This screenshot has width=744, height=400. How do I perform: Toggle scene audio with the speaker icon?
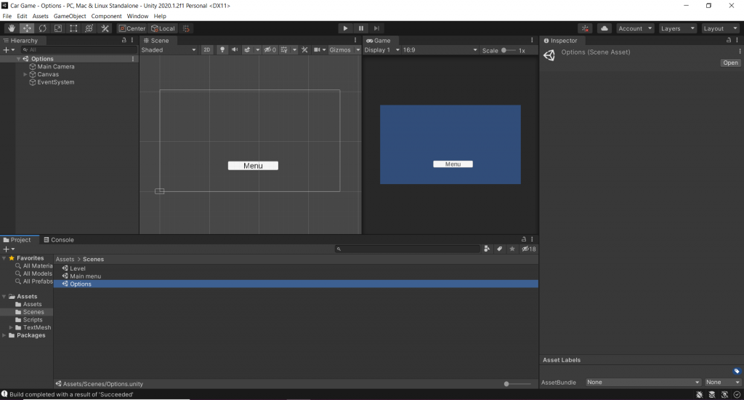234,50
